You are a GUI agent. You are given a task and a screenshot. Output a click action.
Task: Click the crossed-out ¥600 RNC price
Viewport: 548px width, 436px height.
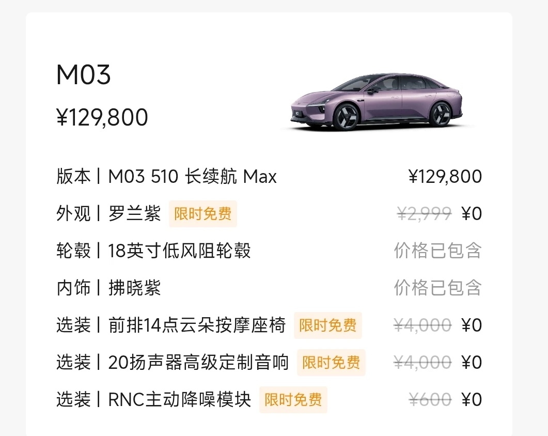click(430, 400)
